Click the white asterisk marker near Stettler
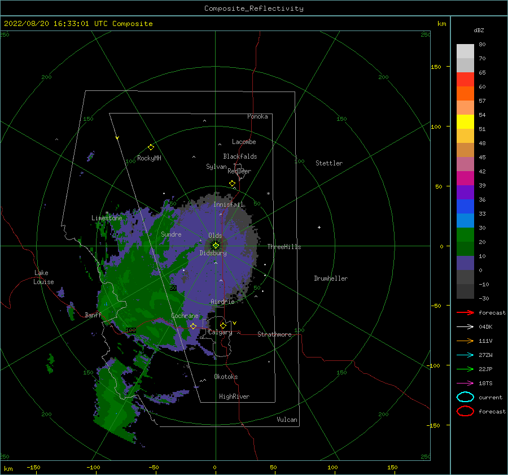 [268, 194]
